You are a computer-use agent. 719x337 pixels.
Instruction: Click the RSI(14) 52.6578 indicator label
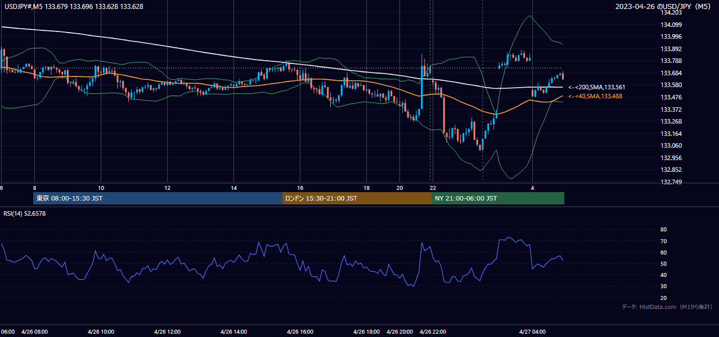click(25, 213)
